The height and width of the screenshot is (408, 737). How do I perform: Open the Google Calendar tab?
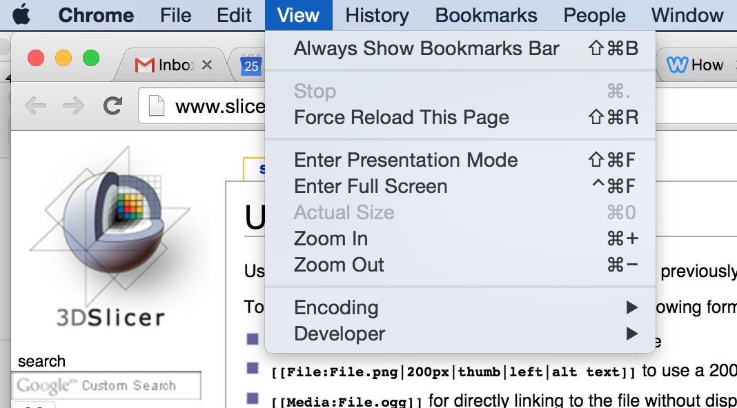[x=250, y=66]
